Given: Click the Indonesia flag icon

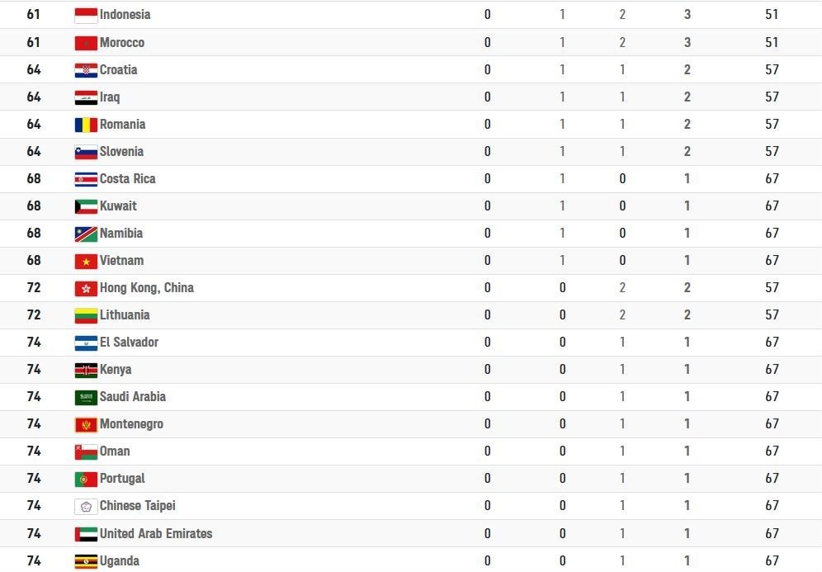Looking at the screenshot, I should click(86, 15).
